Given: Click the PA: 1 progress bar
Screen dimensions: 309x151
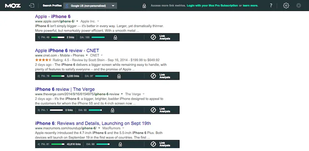Looking at the screenshot, I should tap(57, 110).
